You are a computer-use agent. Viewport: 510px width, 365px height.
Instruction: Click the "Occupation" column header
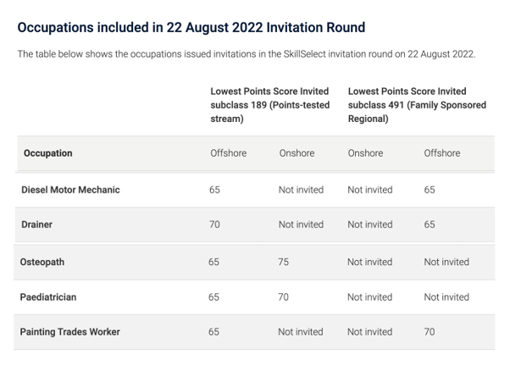(48, 153)
